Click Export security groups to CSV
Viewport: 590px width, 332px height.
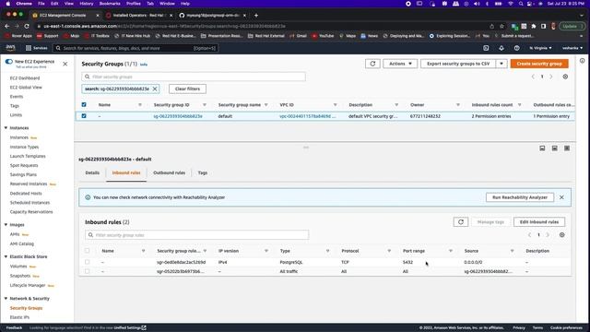[458, 64]
